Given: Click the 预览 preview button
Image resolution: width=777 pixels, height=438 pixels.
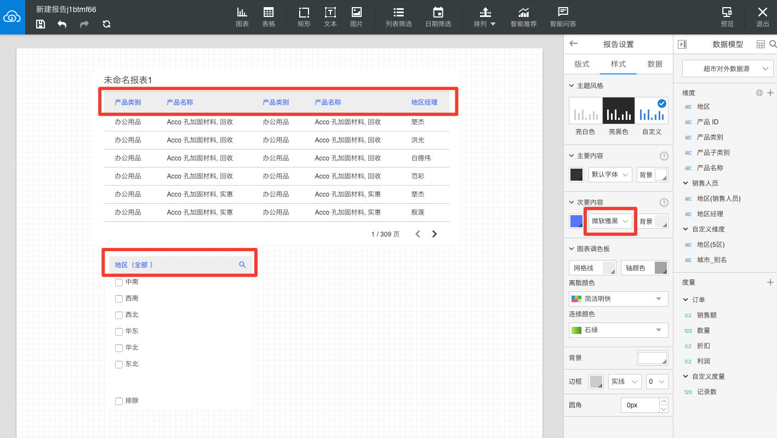Looking at the screenshot, I should coord(727,17).
